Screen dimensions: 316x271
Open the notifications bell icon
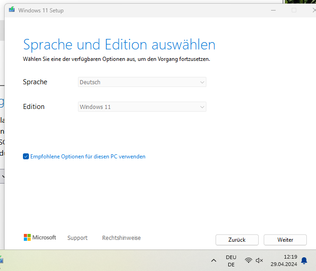[304, 260]
